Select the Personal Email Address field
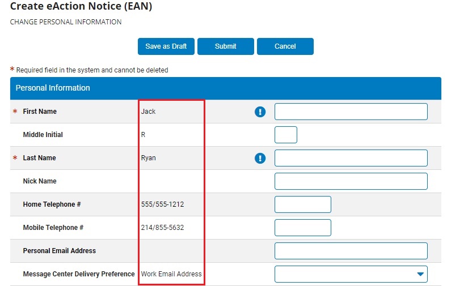Viewport: 451px width, 286px height. [x=351, y=251]
